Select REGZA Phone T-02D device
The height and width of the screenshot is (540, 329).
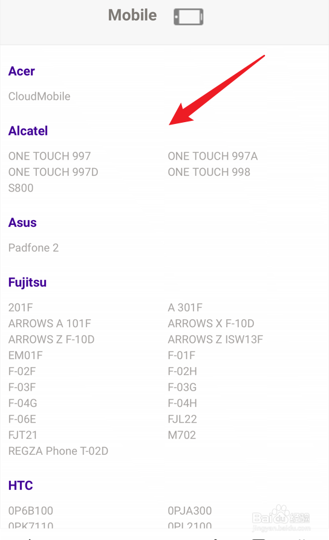pyautogui.click(x=58, y=451)
